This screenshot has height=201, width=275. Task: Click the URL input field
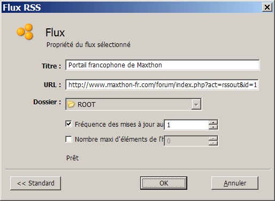coord(162,85)
